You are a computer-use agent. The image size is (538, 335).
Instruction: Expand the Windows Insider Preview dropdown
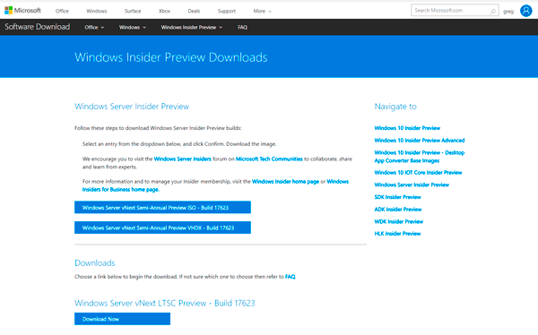[192, 28]
